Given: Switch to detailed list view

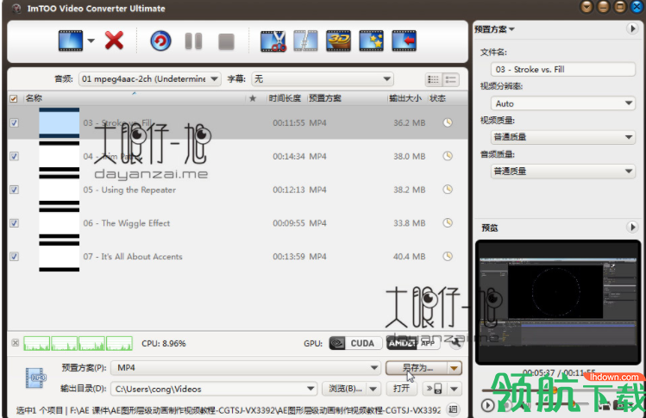Looking at the screenshot, I should point(451,79).
